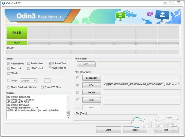Click the purple upload icon in the banner
185x137 pixels.
point(150,14)
